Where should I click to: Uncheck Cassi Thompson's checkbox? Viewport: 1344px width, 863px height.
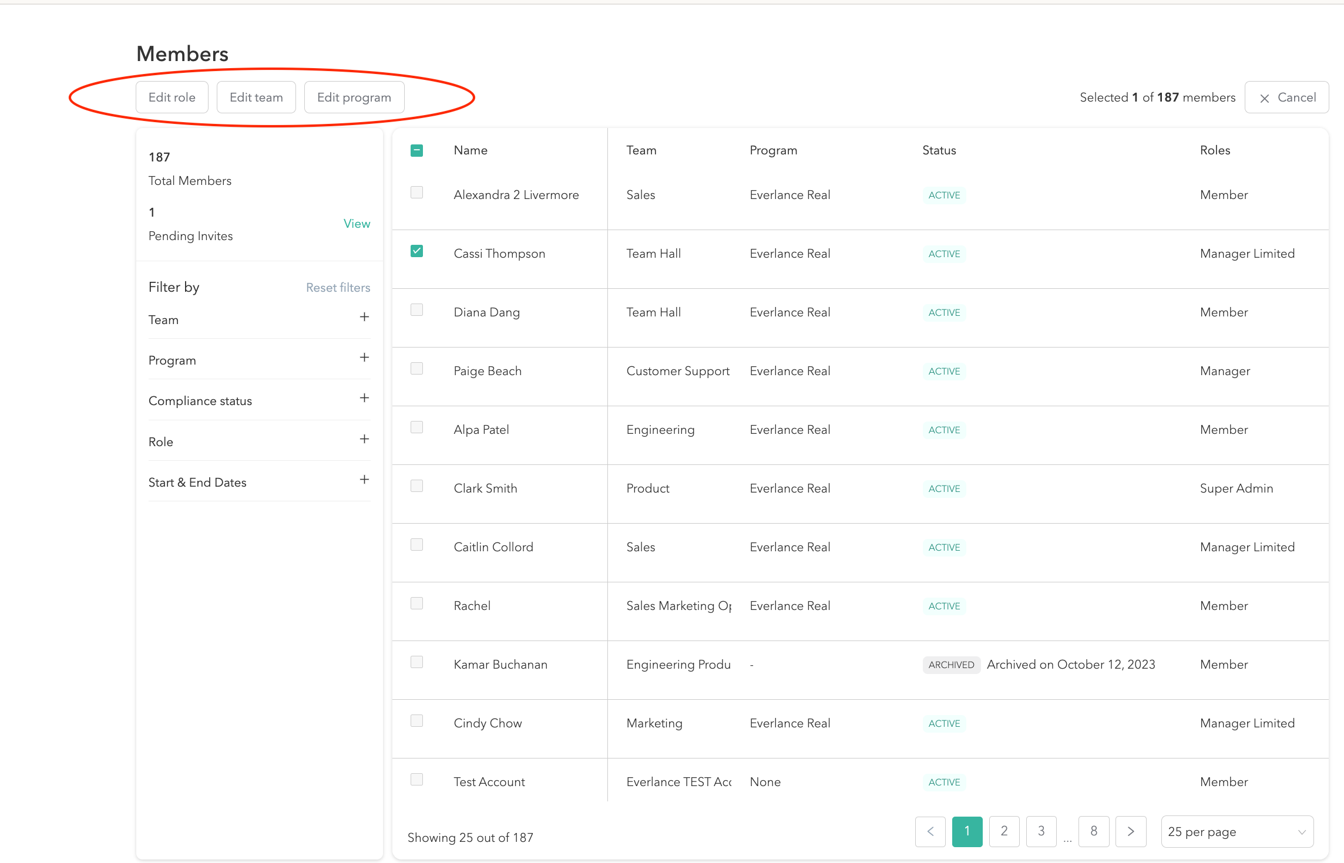click(x=416, y=251)
